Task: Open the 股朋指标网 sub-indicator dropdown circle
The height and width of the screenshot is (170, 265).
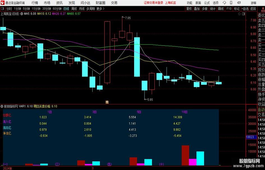Action: click(x=2, y=106)
